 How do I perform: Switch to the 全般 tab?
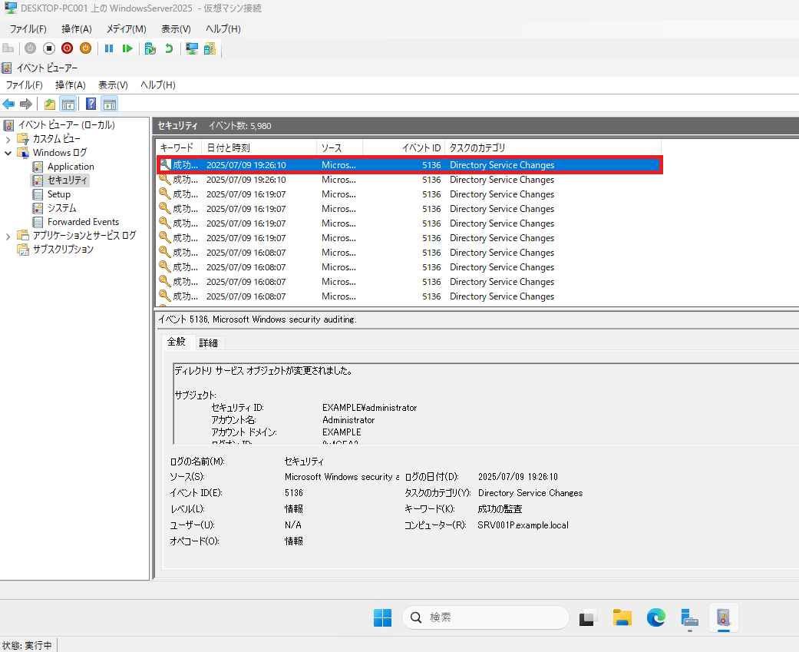(x=177, y=342)
